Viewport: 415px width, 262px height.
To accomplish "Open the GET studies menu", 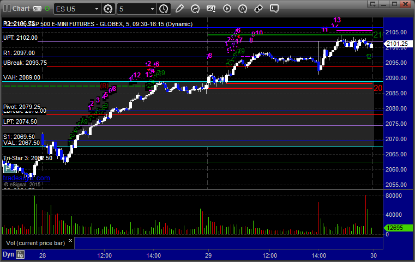I will (x=211, y=9).
